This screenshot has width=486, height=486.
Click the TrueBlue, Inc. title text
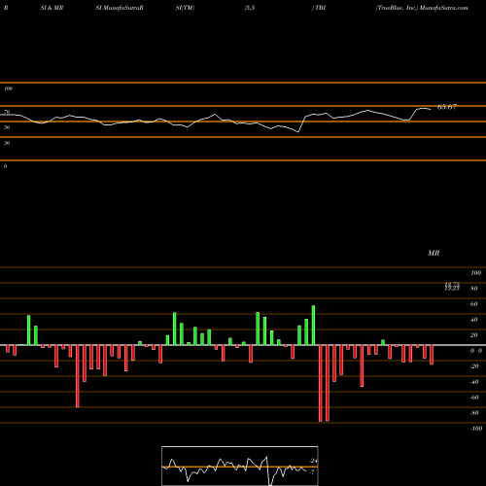(397, 8)
